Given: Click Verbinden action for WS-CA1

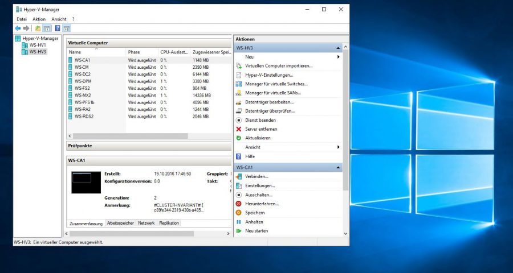Looking at the screenshot, I should pyautogui.click(x=256, y=176).
